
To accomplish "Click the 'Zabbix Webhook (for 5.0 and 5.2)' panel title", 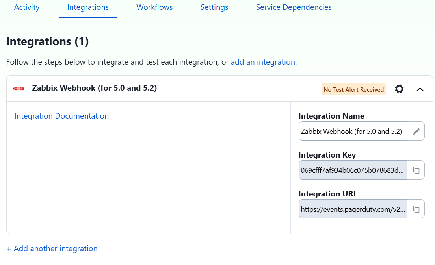I will tap(94, 88).
